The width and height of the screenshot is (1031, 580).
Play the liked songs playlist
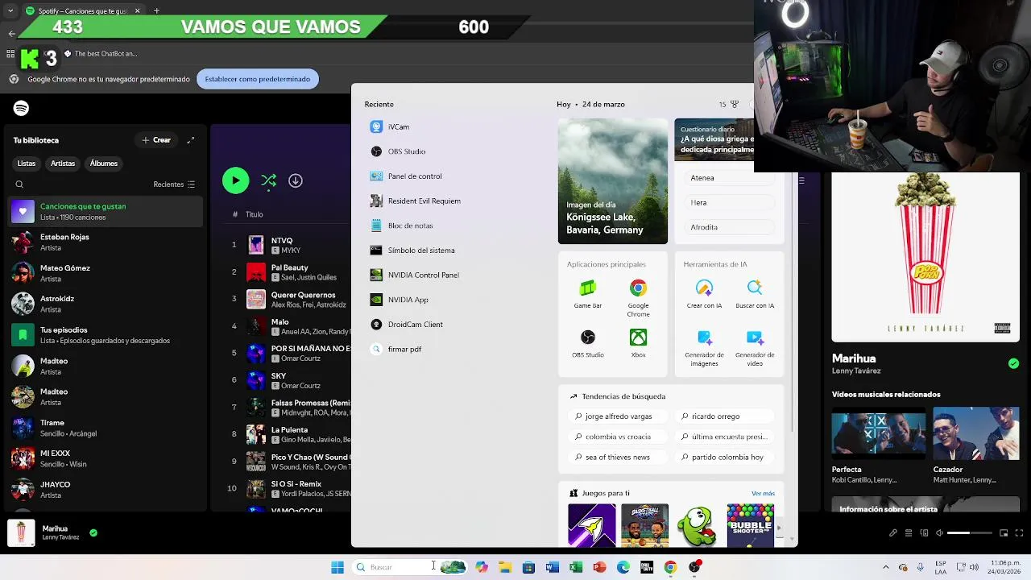[x=235, y=180]
